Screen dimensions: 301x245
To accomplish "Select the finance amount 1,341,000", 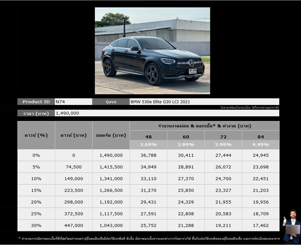I will coord(111,178).
